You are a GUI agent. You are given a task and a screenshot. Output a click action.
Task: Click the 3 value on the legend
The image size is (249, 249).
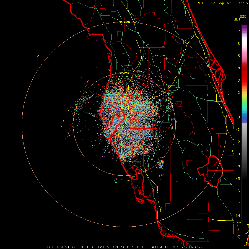(239, 80)
